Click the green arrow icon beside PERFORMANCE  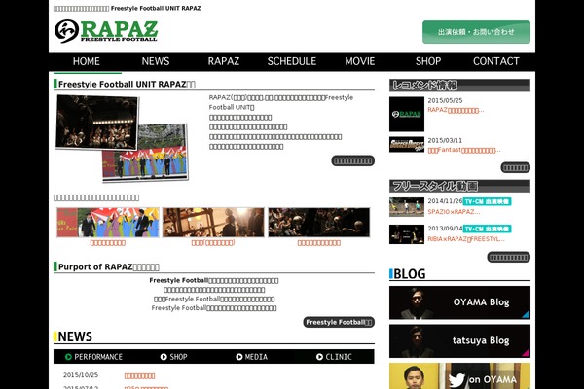click(x=68, y=357)
